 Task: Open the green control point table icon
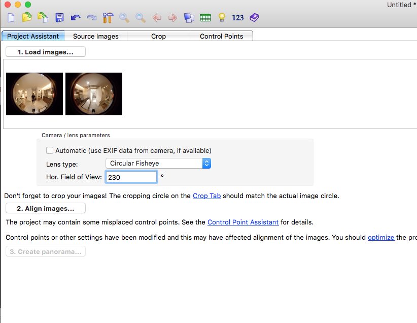tap(205, 18)
